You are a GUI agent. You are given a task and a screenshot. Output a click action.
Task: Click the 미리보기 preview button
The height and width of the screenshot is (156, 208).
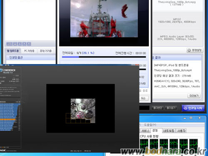(x=194, y=96)
